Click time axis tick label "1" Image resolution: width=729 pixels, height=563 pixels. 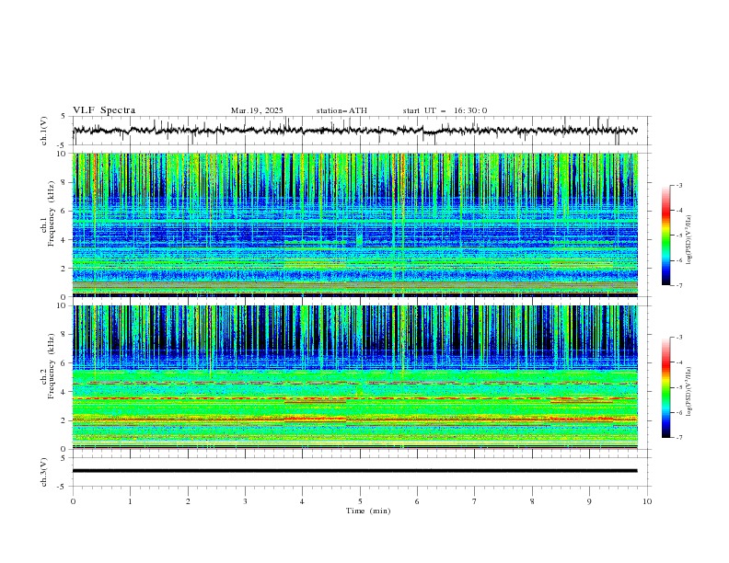click(130, 501)
